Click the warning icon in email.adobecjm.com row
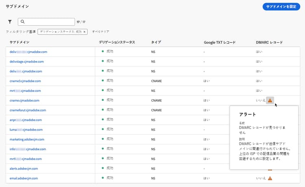The height and width of the screenshot is (187, 305). pyautogui.click(x=270, y=178)
